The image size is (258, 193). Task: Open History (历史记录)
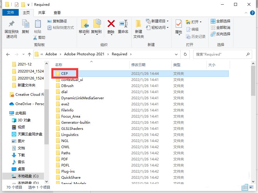tap(196, 37)
